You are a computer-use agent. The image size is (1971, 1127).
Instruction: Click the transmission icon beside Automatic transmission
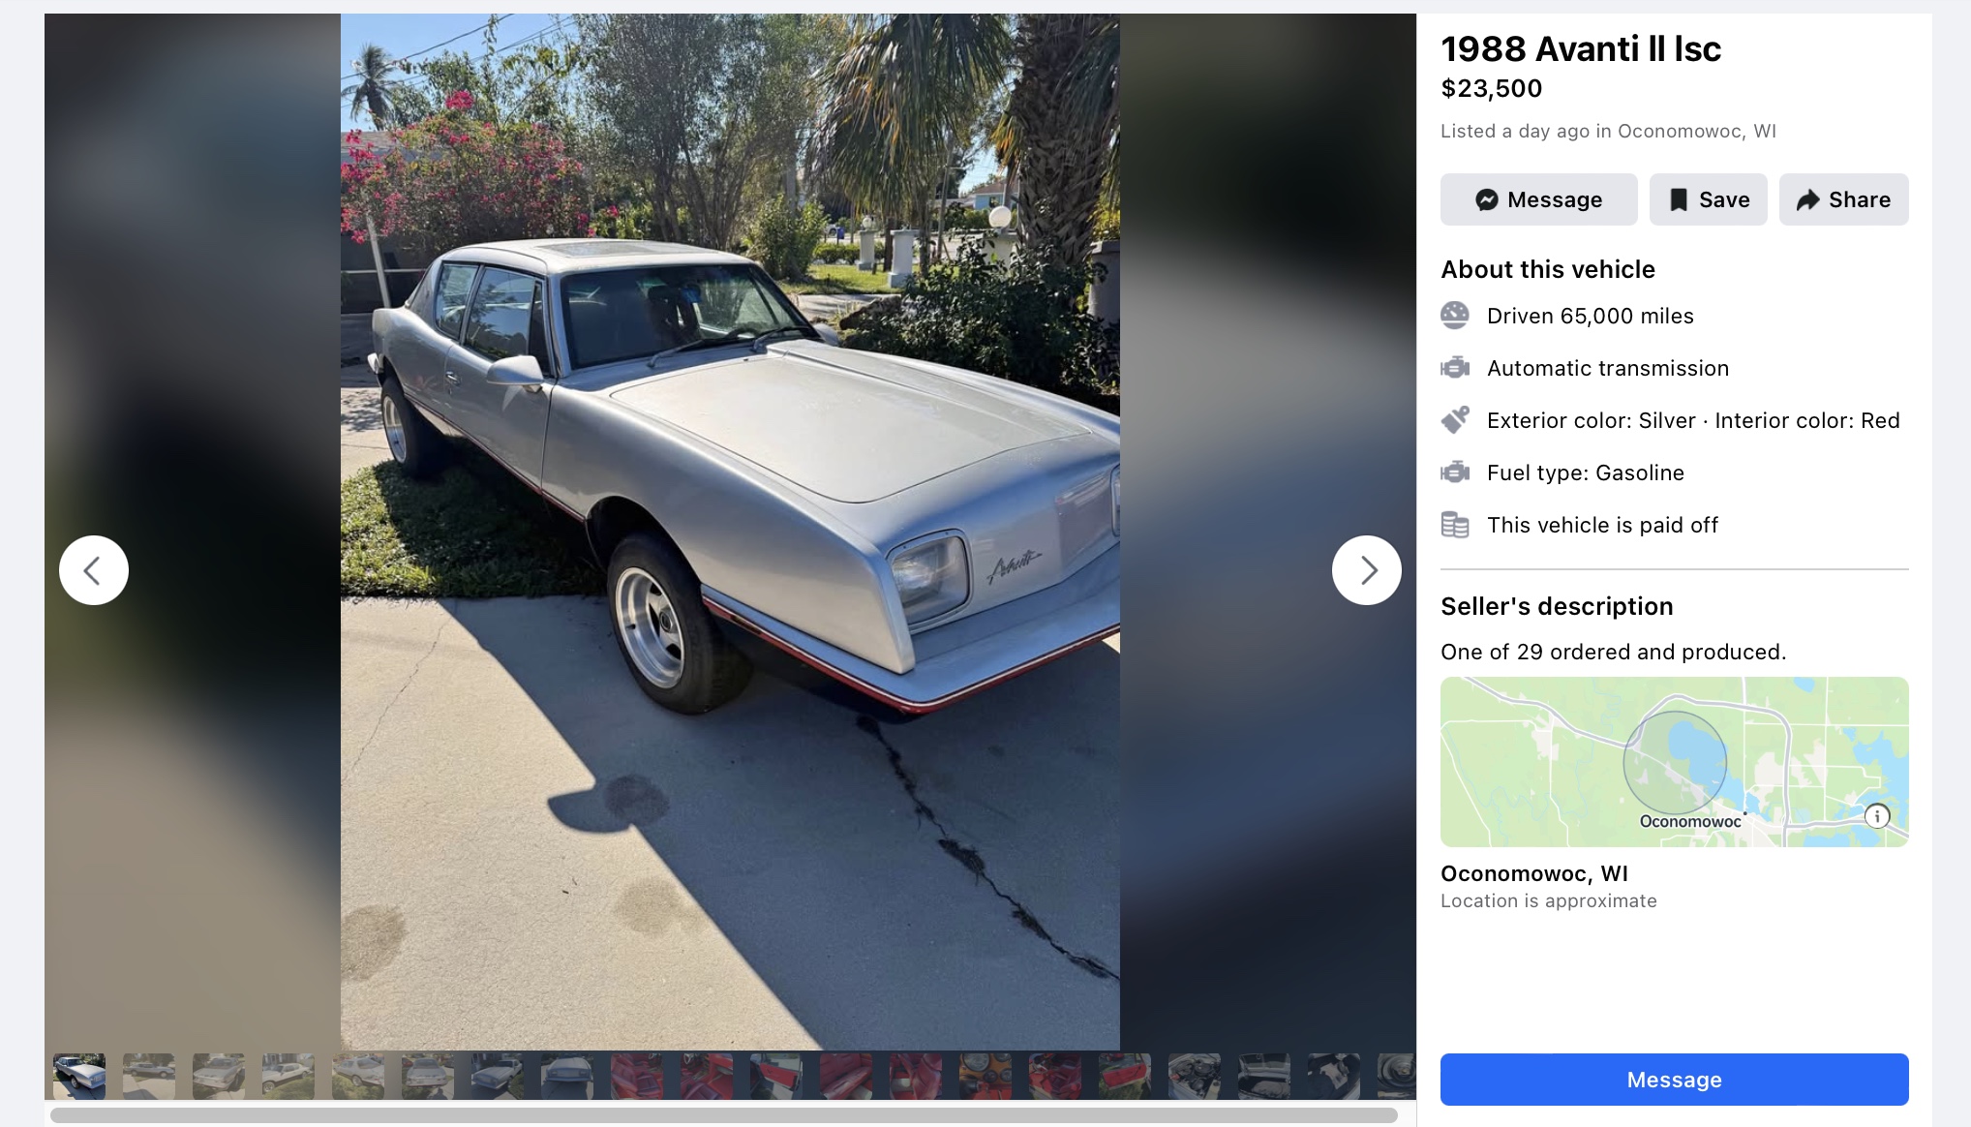click(x=1454, y=368)
